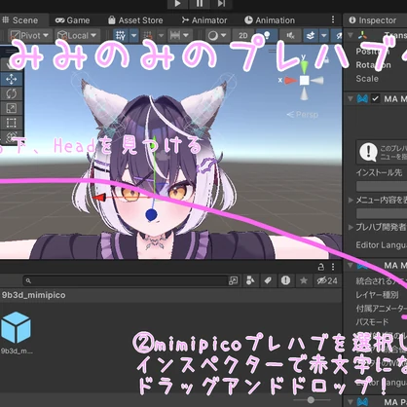Open the increment snapping settings
This screenshot has width=407, height=407.
[x=179, y=35]
